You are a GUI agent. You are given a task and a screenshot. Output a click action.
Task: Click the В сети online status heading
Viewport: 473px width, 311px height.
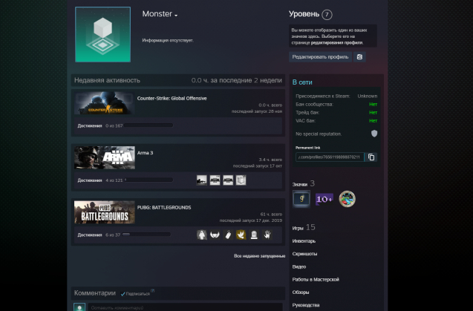pos(302,82)
